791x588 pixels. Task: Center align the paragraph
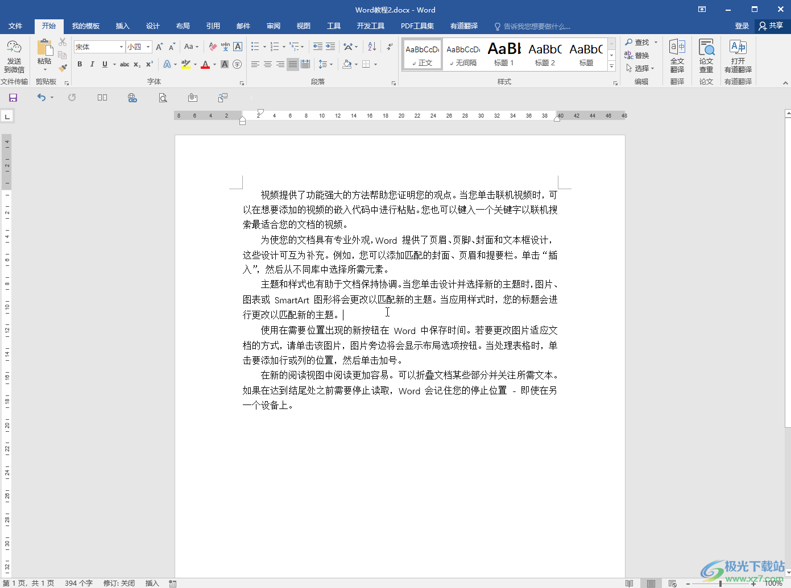[x=268, y=64]
